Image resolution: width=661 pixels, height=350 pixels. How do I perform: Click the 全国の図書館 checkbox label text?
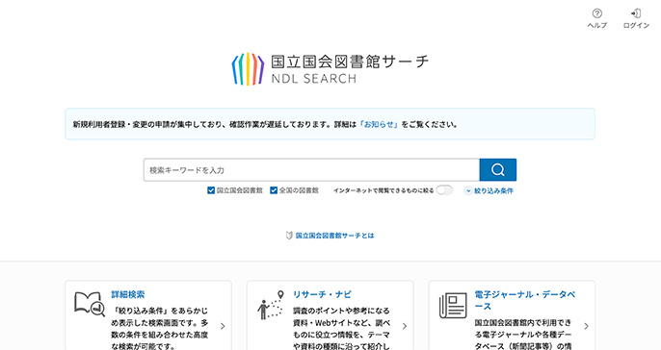[x=299, y=190]
